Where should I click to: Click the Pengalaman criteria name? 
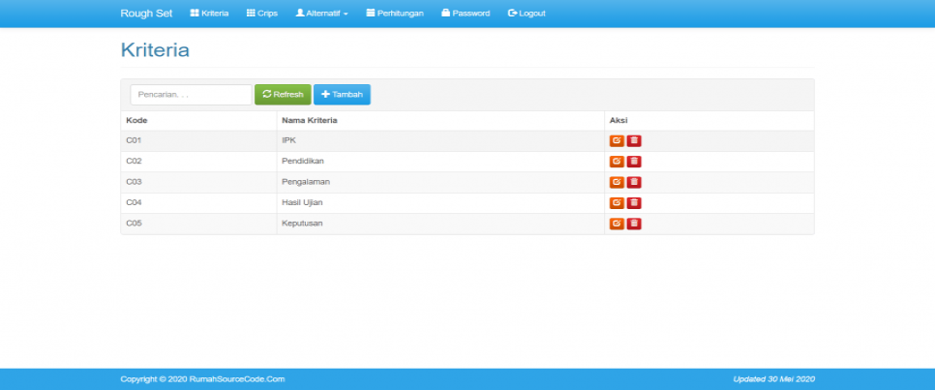[306, 182]
